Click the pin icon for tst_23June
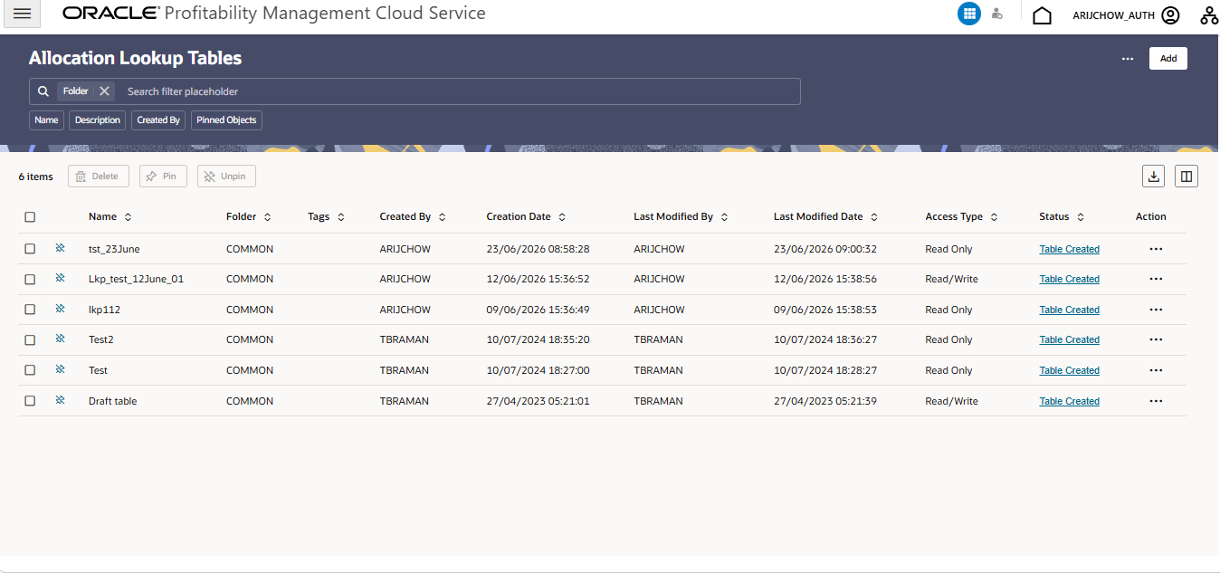1220x573 pixels. point(60,248)
